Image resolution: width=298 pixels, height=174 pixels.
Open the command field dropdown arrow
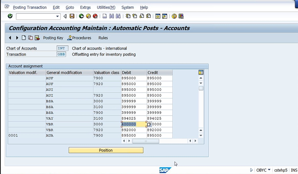57,16
